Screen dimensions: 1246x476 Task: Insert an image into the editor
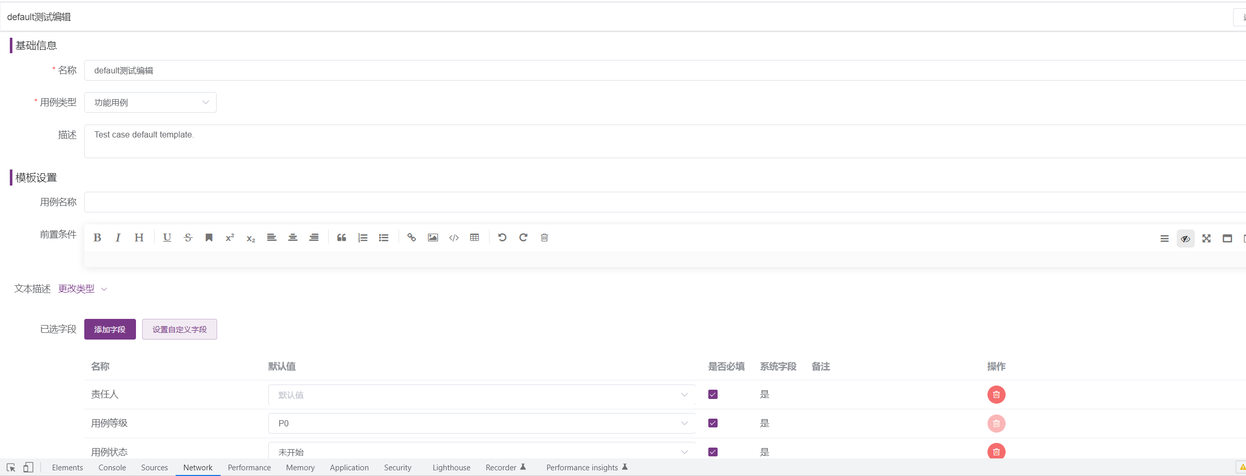pyautogui.click(x=433, y=237)
